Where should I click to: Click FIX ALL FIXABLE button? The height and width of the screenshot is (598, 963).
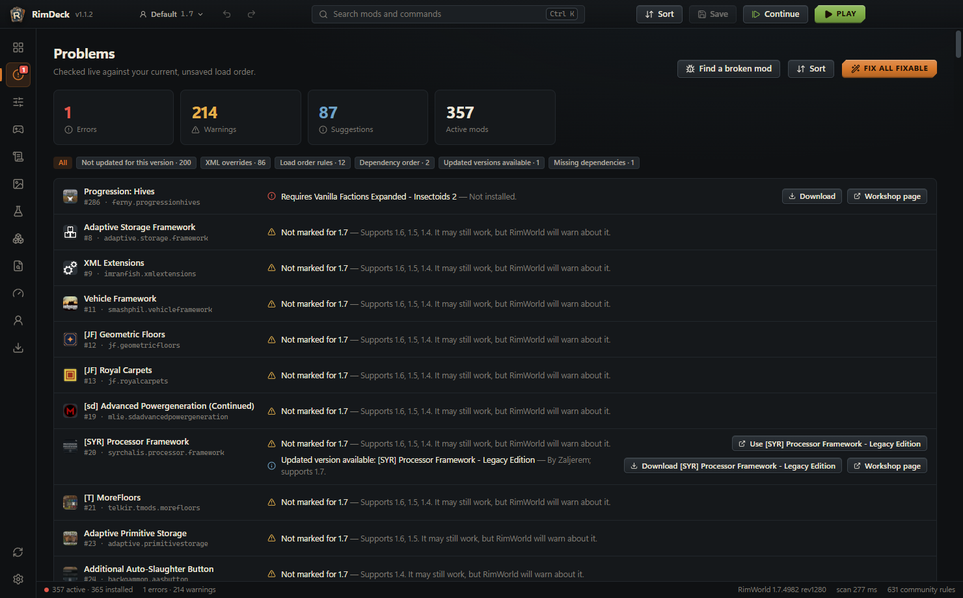(x=889, y=69)
